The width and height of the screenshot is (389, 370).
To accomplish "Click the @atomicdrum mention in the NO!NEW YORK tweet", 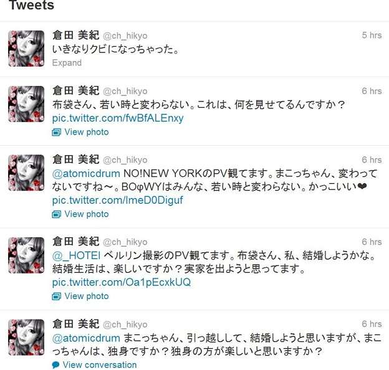I will point(86,173).
